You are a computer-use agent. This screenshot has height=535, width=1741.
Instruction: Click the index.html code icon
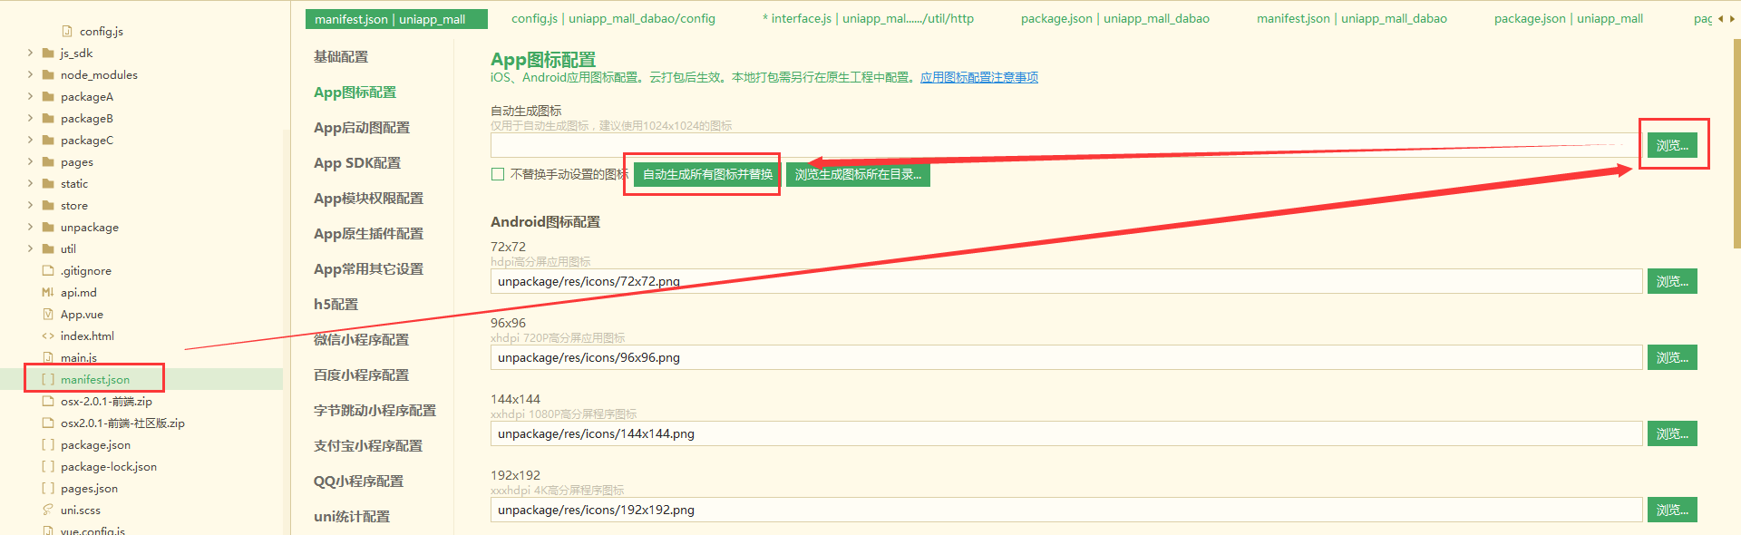[48, 336]
